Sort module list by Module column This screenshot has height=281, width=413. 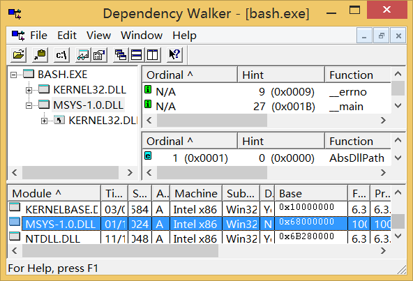(54, 194)
